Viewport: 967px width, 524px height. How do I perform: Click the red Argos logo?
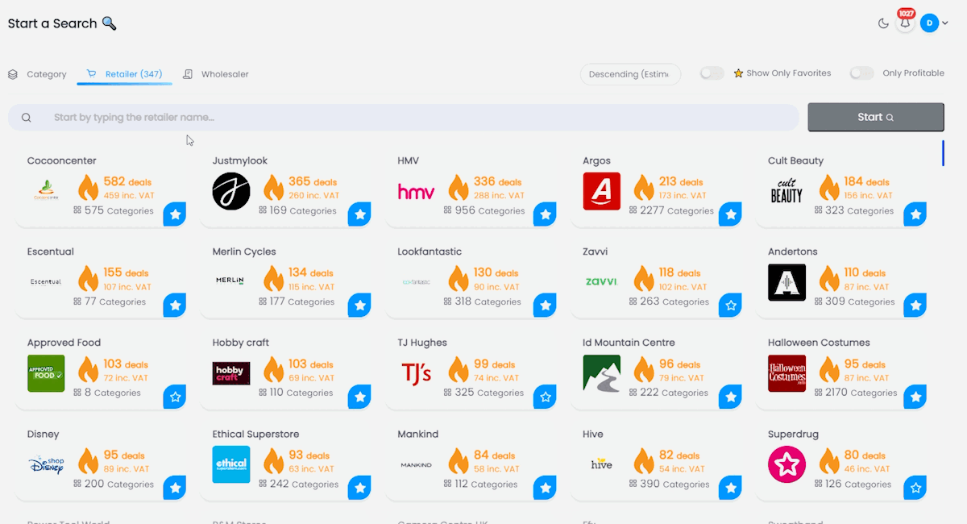click(x=602, y=191)
